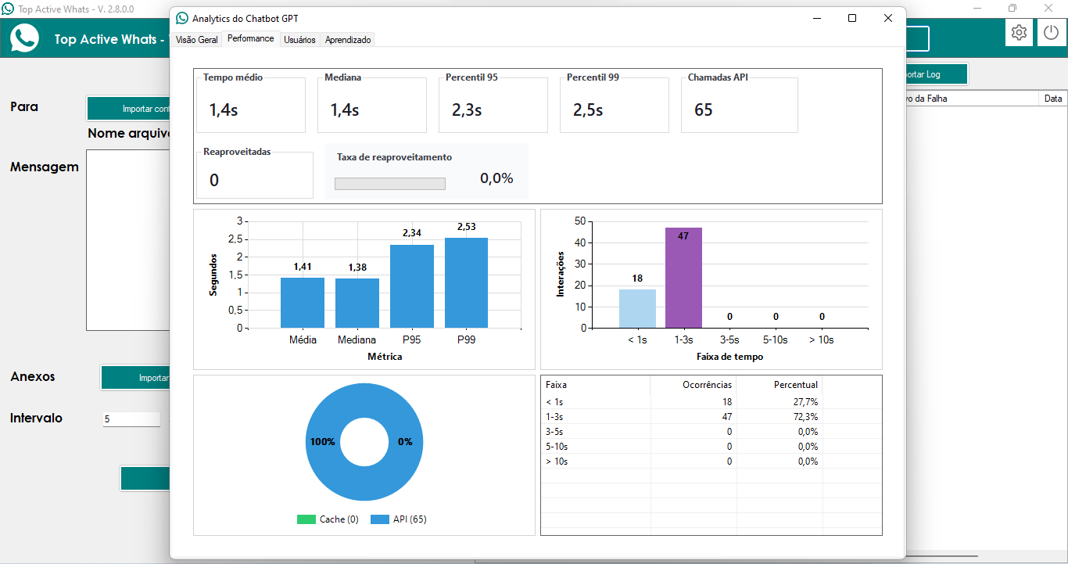Click the Taxa de reaproveitamento progress bar
Viewport: 1068px width, 564px height.
(x=389, y=184)
